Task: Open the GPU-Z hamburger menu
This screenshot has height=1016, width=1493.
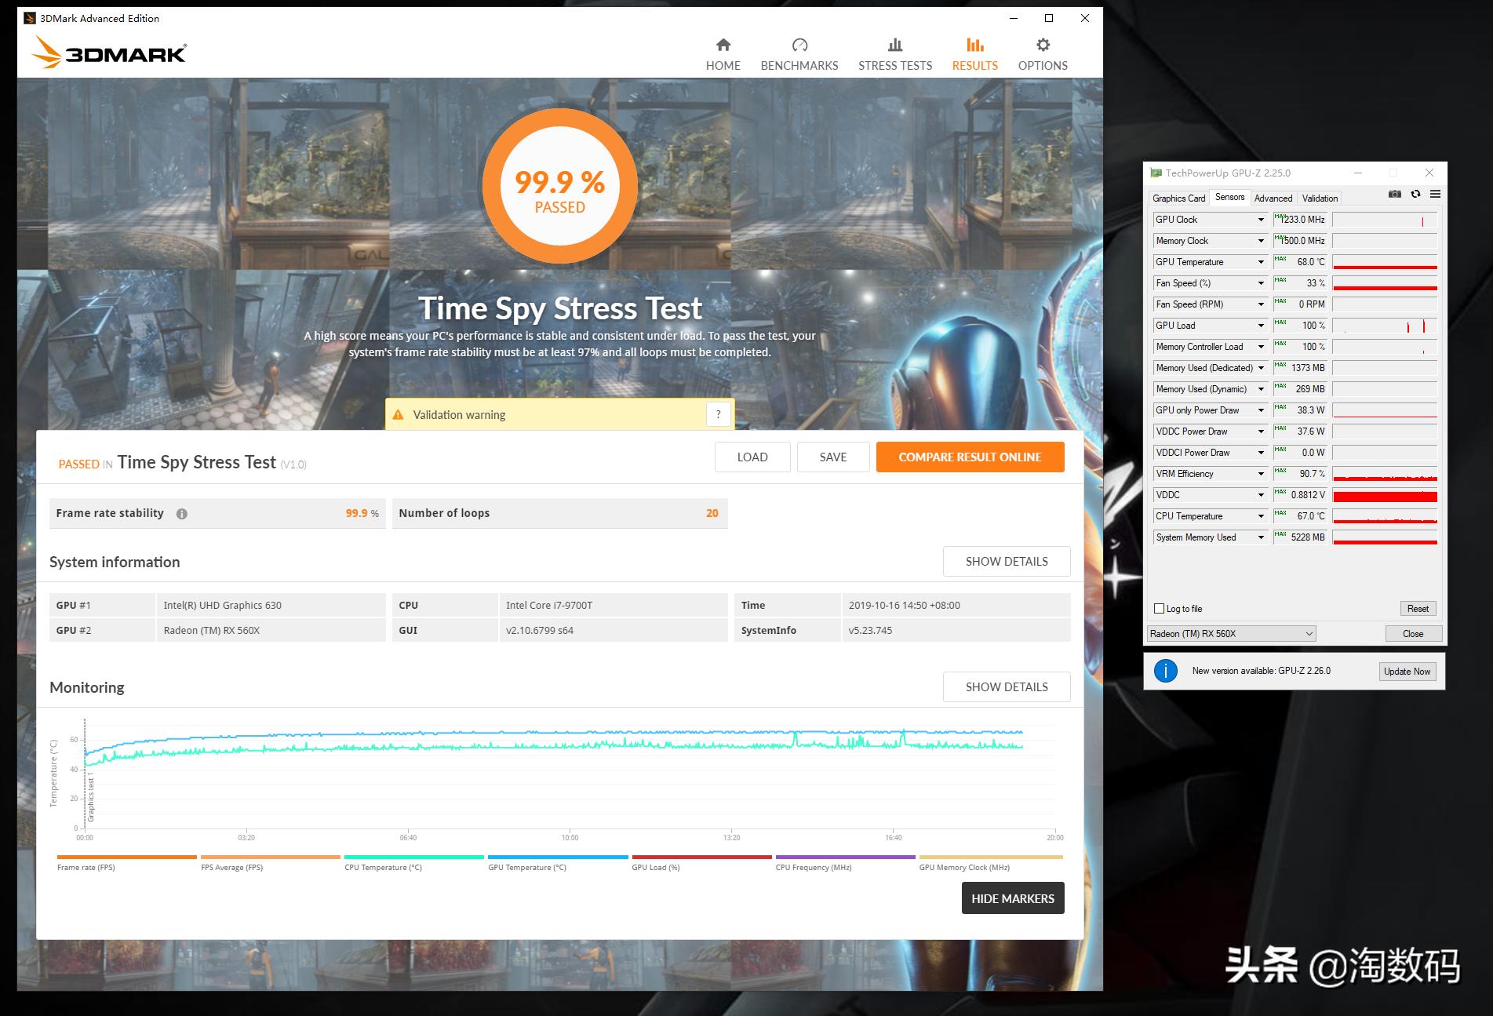Action: tap(1435, 195)
